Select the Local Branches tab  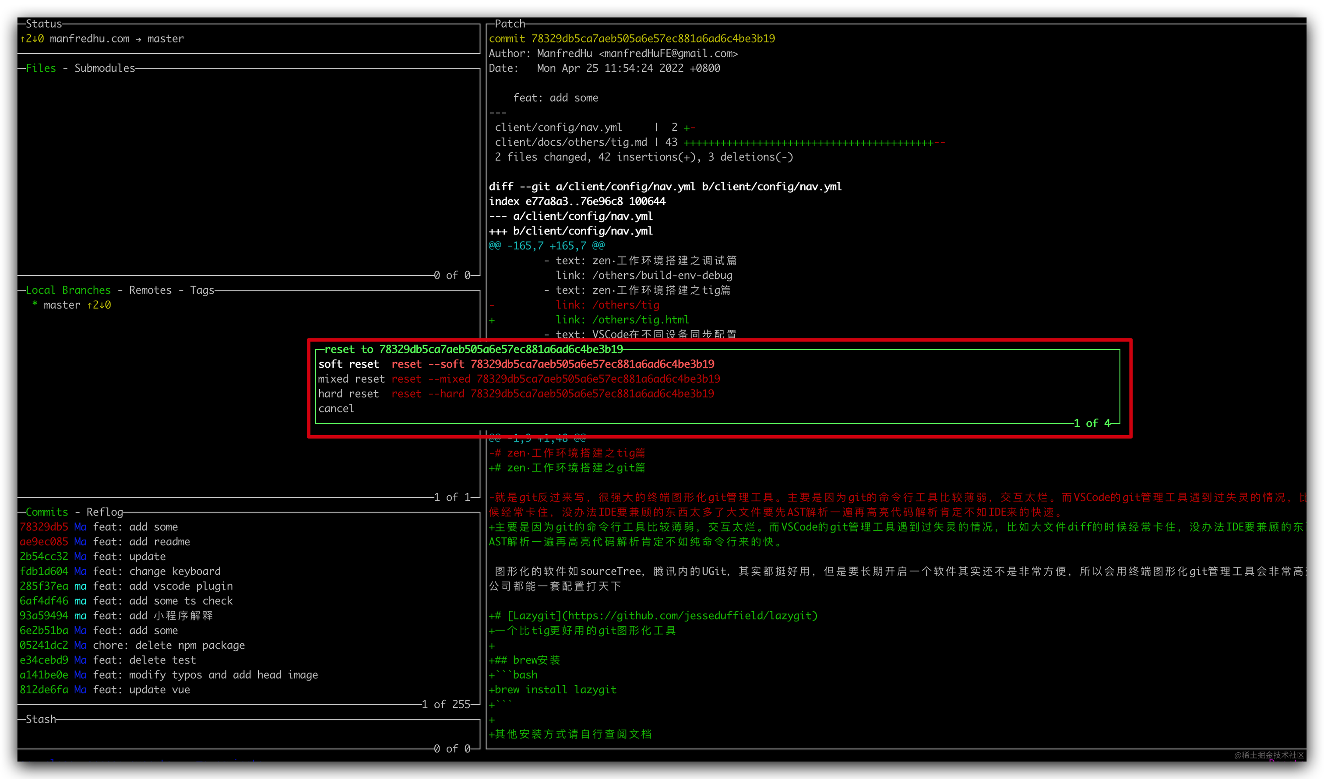[x=68, y=290]
